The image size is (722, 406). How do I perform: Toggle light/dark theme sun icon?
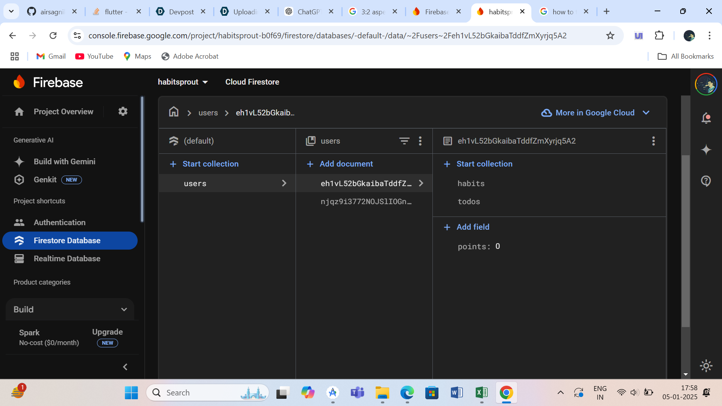click(x=706, y=365)
